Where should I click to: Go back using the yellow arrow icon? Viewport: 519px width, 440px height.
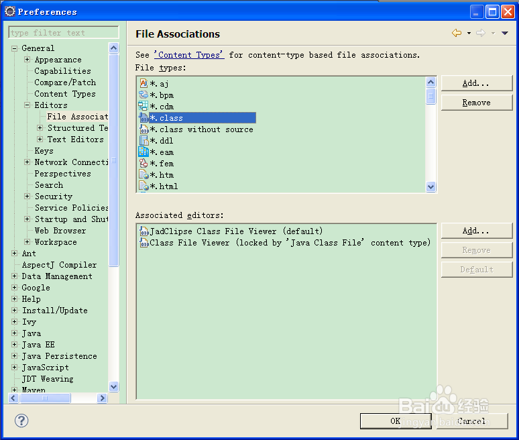[x=457, y=33]
